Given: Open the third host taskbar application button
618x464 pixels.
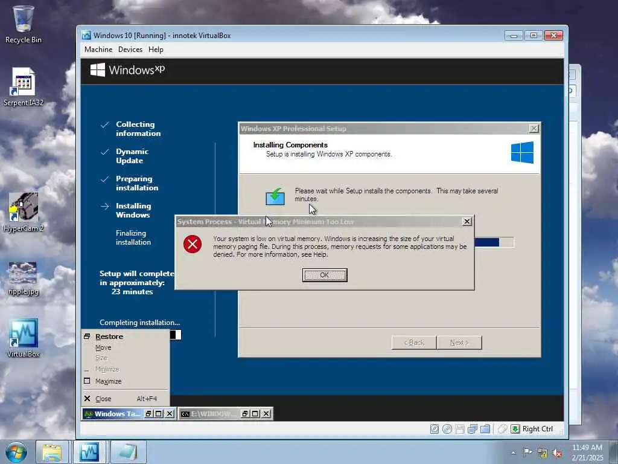Looking at the screenshot, I should coord(128,452).
